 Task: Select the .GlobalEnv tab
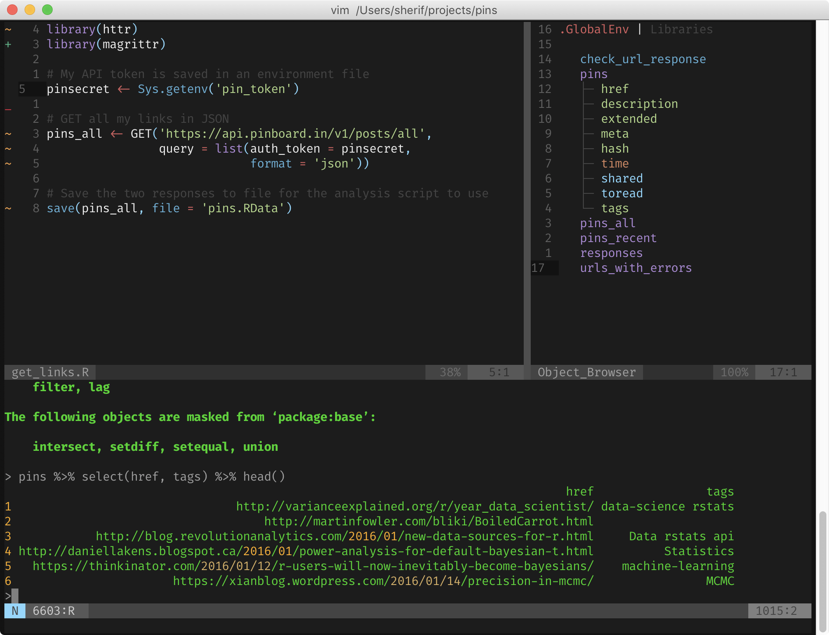(x=594, y=29)
